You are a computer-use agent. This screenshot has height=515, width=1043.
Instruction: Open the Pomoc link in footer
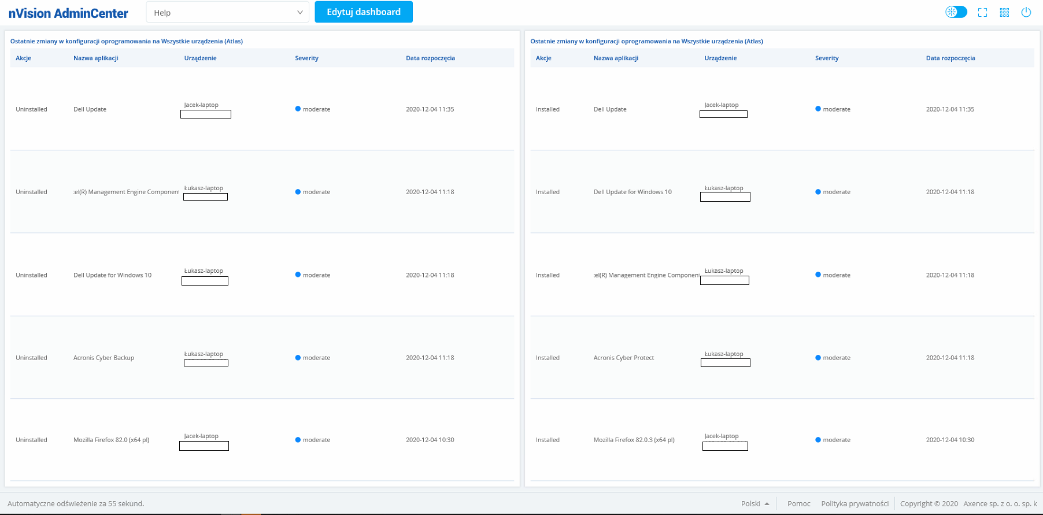798,503
